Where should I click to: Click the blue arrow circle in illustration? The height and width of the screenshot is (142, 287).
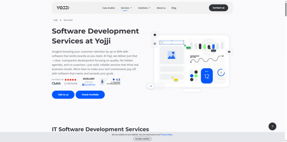point(150,86)
